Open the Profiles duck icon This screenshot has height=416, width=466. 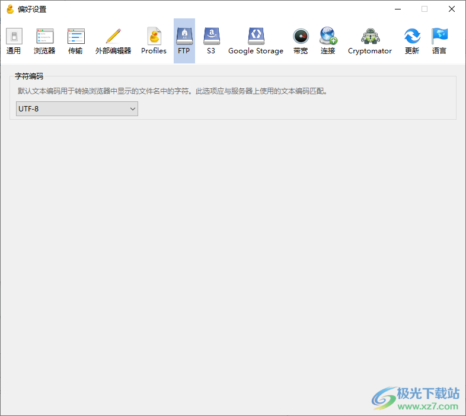coord(154,36)
